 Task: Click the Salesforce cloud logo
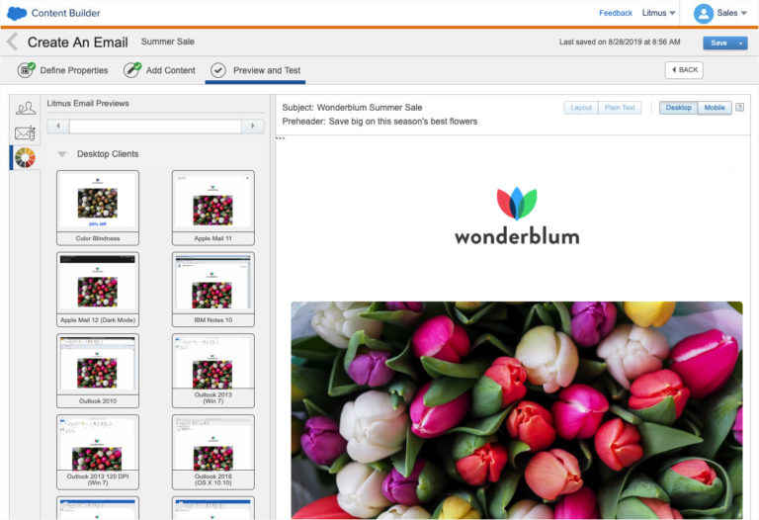pyautogui.click(x=17, y=13)
